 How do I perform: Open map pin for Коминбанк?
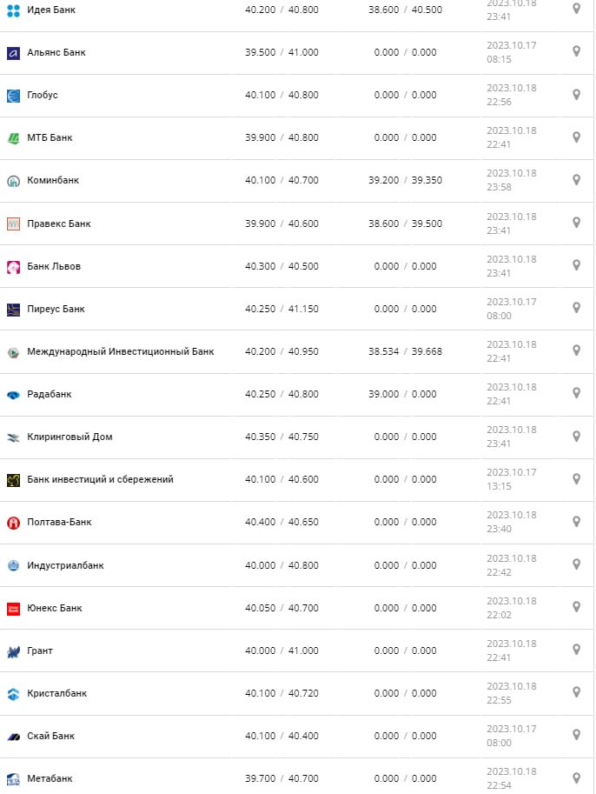(x=576, y=179)
